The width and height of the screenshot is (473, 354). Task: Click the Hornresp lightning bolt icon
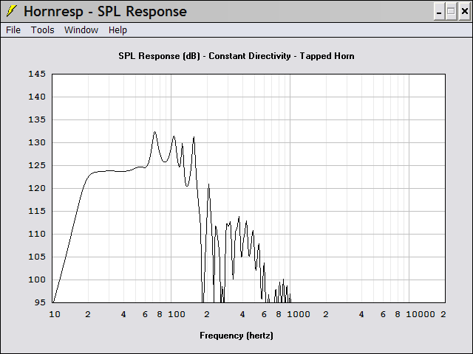12,11
